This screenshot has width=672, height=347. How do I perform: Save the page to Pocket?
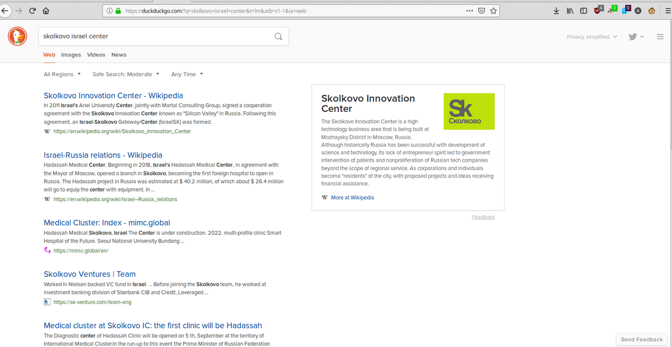(x=481, y=10)
